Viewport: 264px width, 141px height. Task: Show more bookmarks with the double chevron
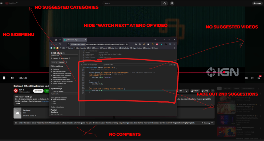tap(175, 48)
